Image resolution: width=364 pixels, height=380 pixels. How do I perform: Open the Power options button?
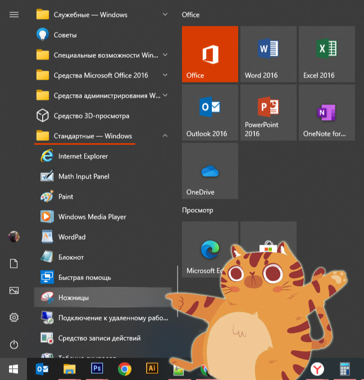pyautogui.click(x=14, y=344)
